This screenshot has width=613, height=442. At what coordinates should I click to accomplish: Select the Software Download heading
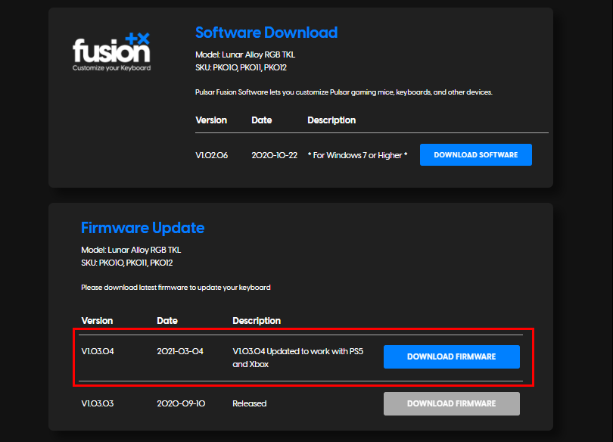coord(266,33)
